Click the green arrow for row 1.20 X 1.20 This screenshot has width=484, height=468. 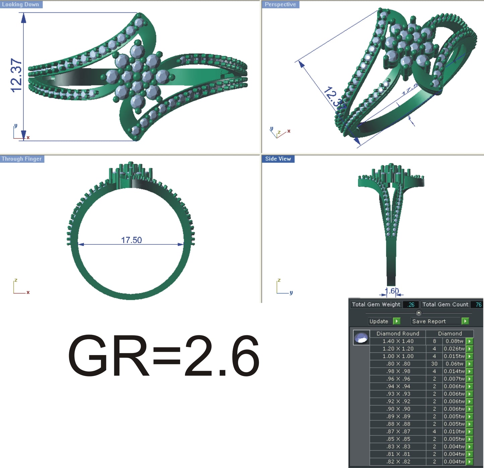click(x=469, y=349)
